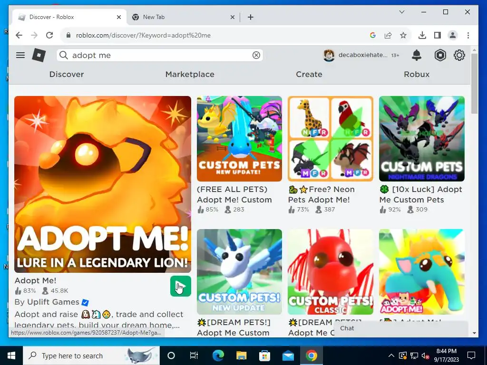Open Chrome profile avatar
487x365 pixels.
point(453,35)
